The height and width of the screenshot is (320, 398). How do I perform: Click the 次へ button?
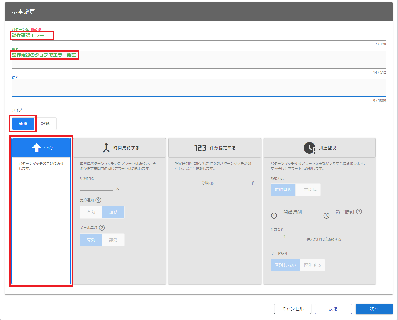tap(374, 309)
